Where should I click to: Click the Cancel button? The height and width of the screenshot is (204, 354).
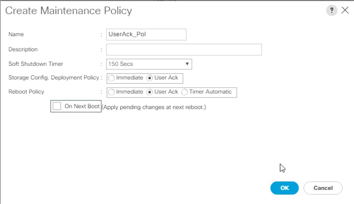point(323,188)
